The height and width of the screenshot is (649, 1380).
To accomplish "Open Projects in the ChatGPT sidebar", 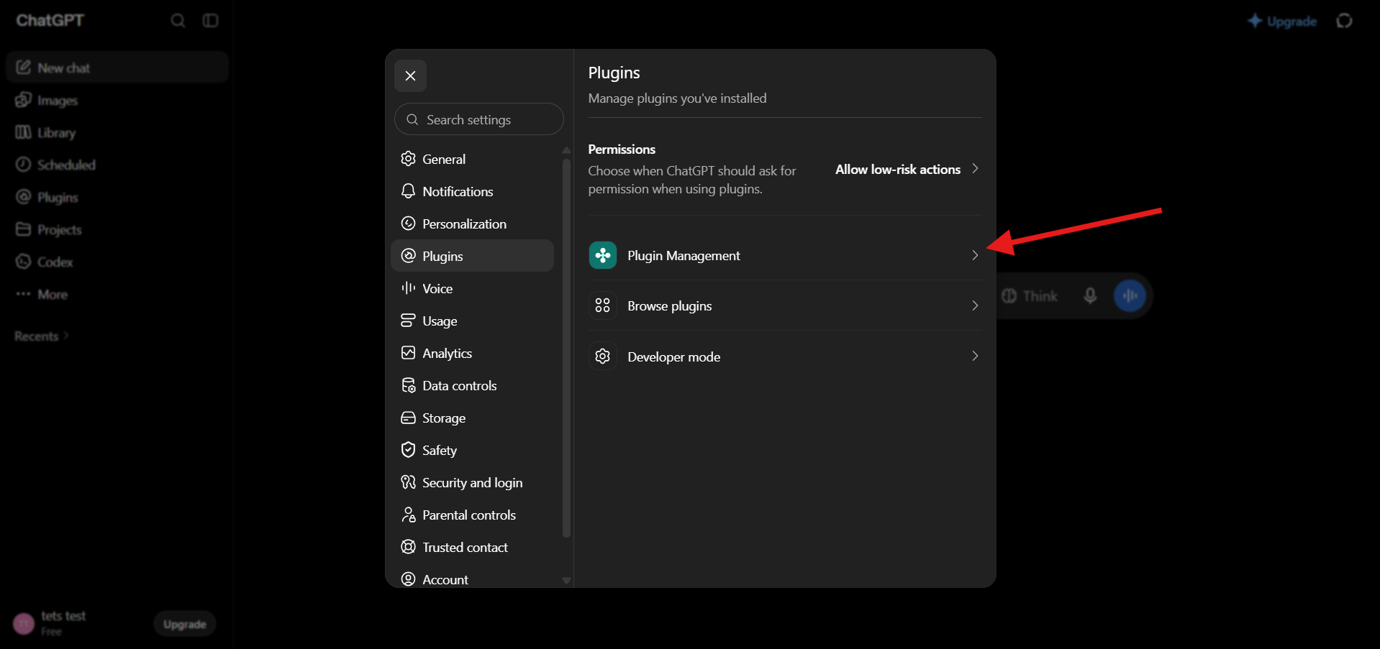I will click(x=117, y=229).
